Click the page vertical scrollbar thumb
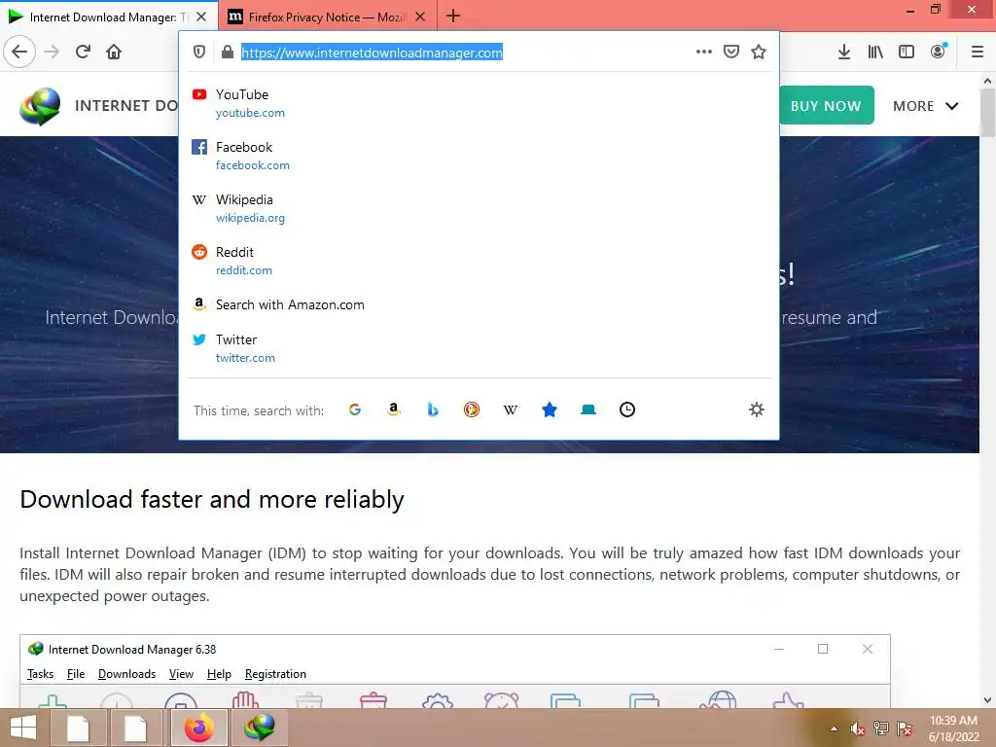 pyautogui.click(x=987, y=112)
